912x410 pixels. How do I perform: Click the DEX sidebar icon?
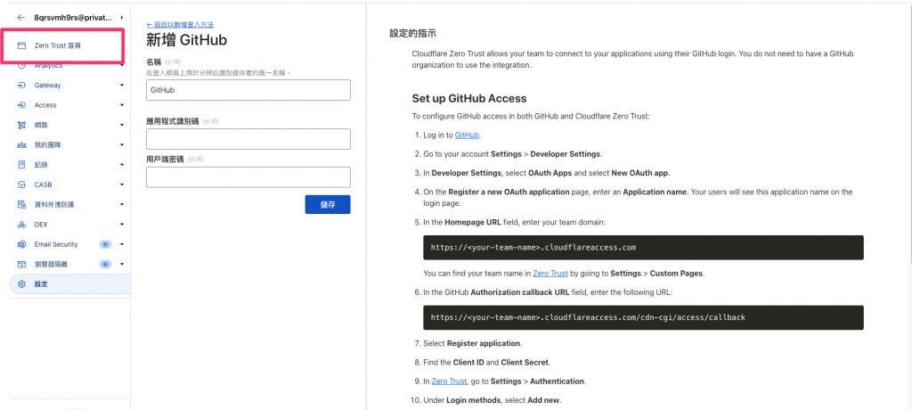pos(21,225)
